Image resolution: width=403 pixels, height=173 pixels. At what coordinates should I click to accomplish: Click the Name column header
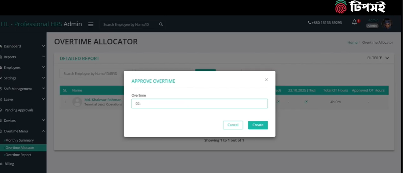pos(77,90)
